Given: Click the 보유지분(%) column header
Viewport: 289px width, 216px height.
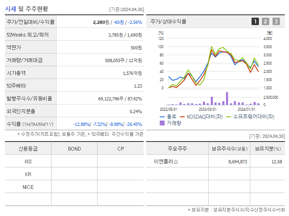Looking at the screenshot, I should pos(268,149).
